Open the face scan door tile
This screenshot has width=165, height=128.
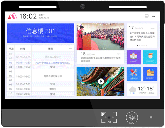(x=150, y=57)
